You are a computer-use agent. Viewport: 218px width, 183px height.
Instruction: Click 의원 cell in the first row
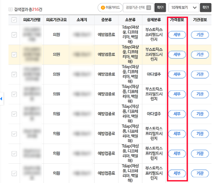[56, 35]
